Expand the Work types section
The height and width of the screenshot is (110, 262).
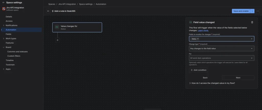4,39
